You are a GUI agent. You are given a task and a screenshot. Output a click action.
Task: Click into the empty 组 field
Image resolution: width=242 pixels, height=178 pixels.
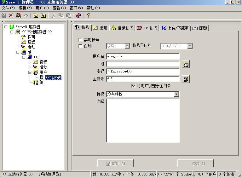tap(143, 64)
